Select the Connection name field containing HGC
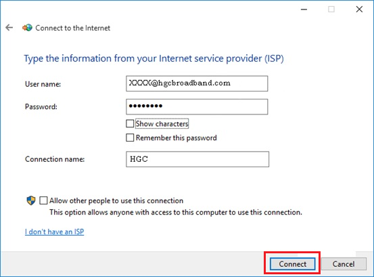This screenshot has height=277, width=374. click(x=197, y=159)
